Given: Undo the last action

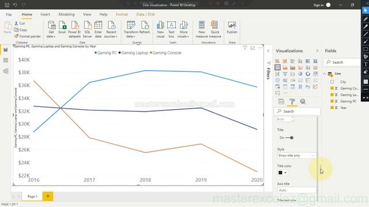Looking at the screenshot, I should tap(15, 5).
